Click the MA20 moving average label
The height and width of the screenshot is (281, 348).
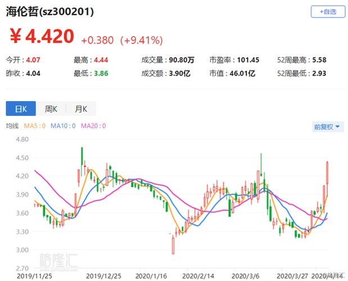93,126
